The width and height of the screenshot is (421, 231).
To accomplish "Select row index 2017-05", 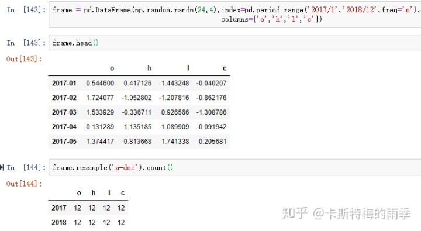I will pyautogui.click(x=64, y=142).
